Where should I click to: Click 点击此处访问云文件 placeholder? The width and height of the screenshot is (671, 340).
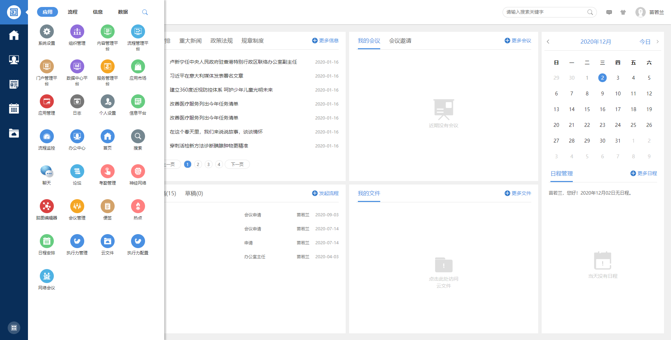pyautogui.click(x=444, y=273)
